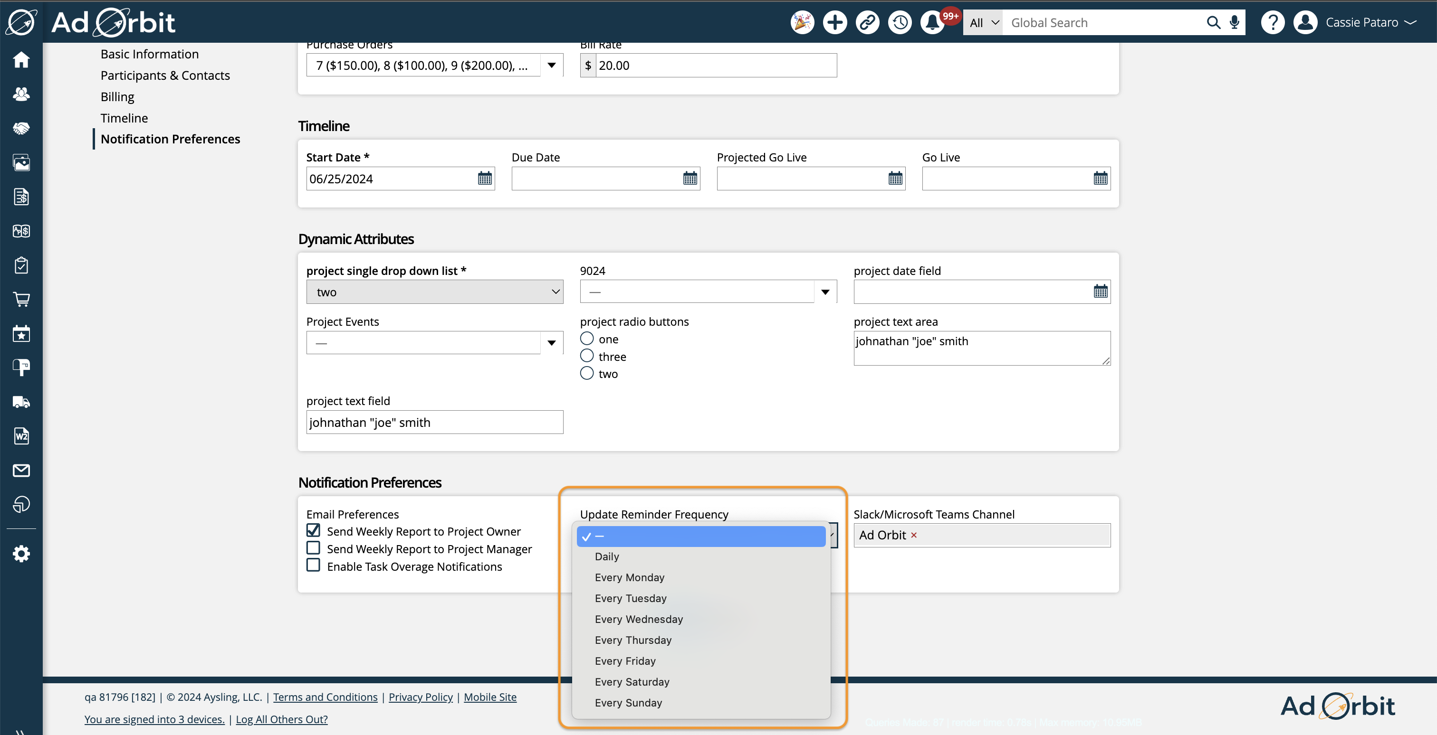The width and height of the screenshot is (1437, 735).
Task: Click Log All Others Out link
Action: (281, 719)
